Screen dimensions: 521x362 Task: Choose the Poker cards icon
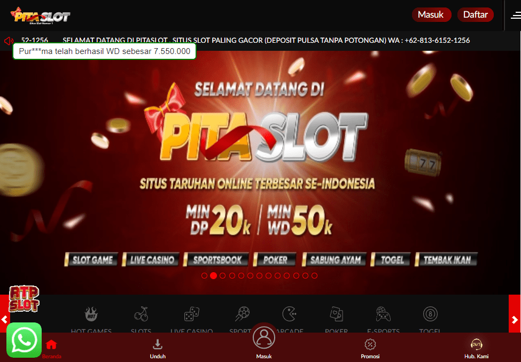tap(336, 314)
